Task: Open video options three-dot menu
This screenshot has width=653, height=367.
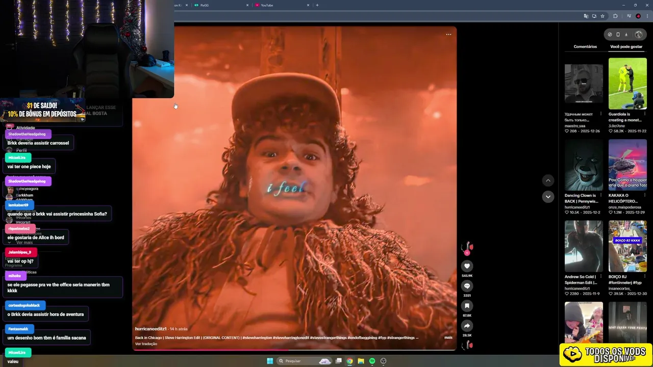Action: click(x=448, y=35)
